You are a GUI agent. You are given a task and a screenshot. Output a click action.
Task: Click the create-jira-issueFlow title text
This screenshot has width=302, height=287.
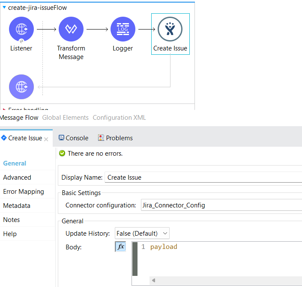pyautogui.click(x=38, y=8)
